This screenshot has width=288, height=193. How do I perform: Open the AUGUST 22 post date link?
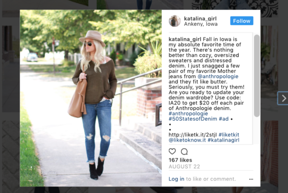tap(184, 167)
